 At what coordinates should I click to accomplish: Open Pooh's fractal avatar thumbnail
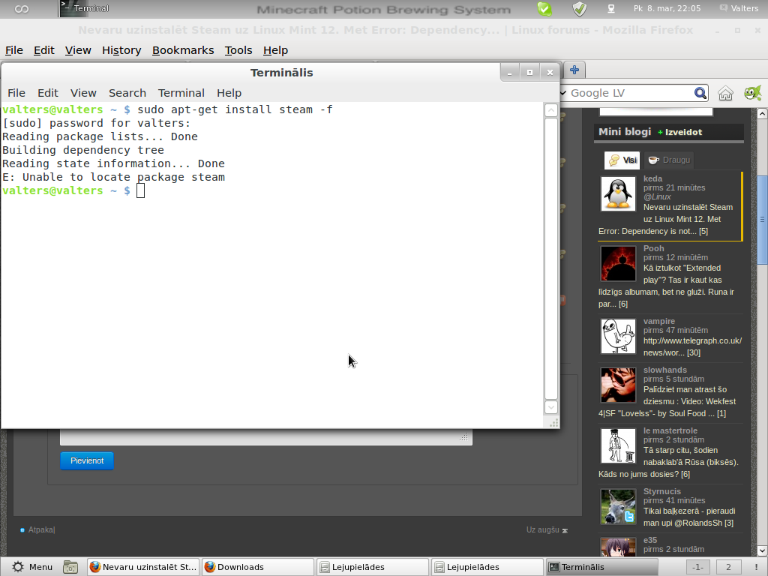(618, 263)
